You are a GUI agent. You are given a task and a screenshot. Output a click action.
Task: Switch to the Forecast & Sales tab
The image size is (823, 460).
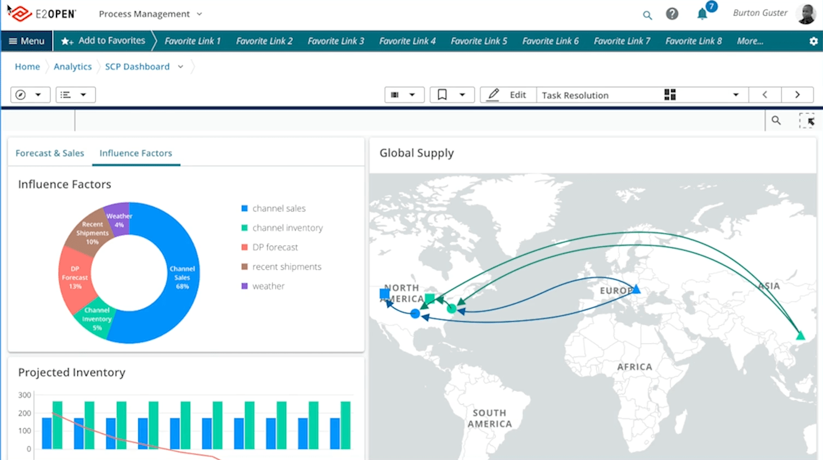coord(49,153)
